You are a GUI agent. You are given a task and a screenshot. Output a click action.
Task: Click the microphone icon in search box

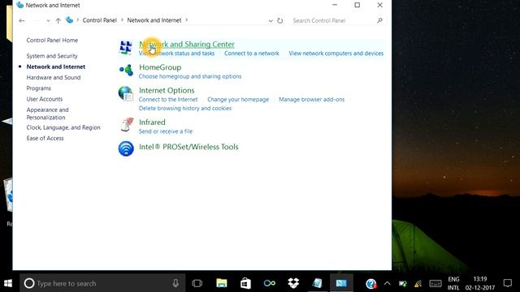(175, 283)
